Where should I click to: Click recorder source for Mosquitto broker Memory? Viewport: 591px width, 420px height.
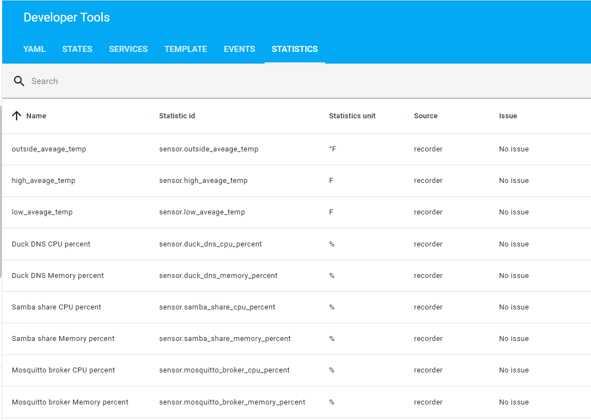428,402
